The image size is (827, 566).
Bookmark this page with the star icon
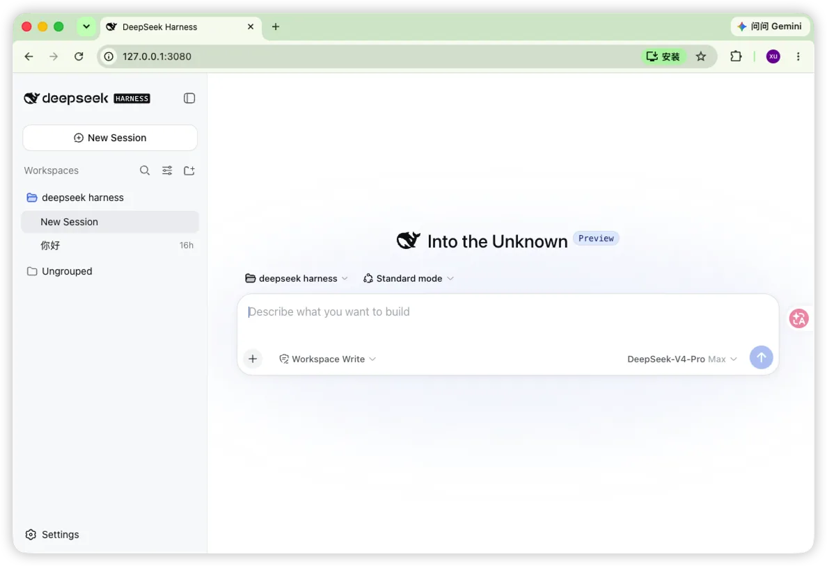[700, 56]
